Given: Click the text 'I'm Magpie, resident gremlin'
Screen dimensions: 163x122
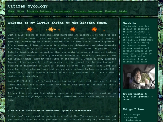Looking at the screenshot, I should (136, 27).
